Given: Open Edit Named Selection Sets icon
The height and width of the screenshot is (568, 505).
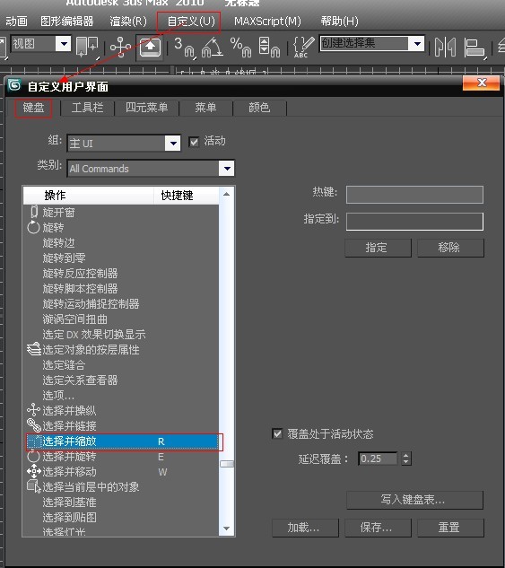Looking at the screenshot, I should click(302, 47).
